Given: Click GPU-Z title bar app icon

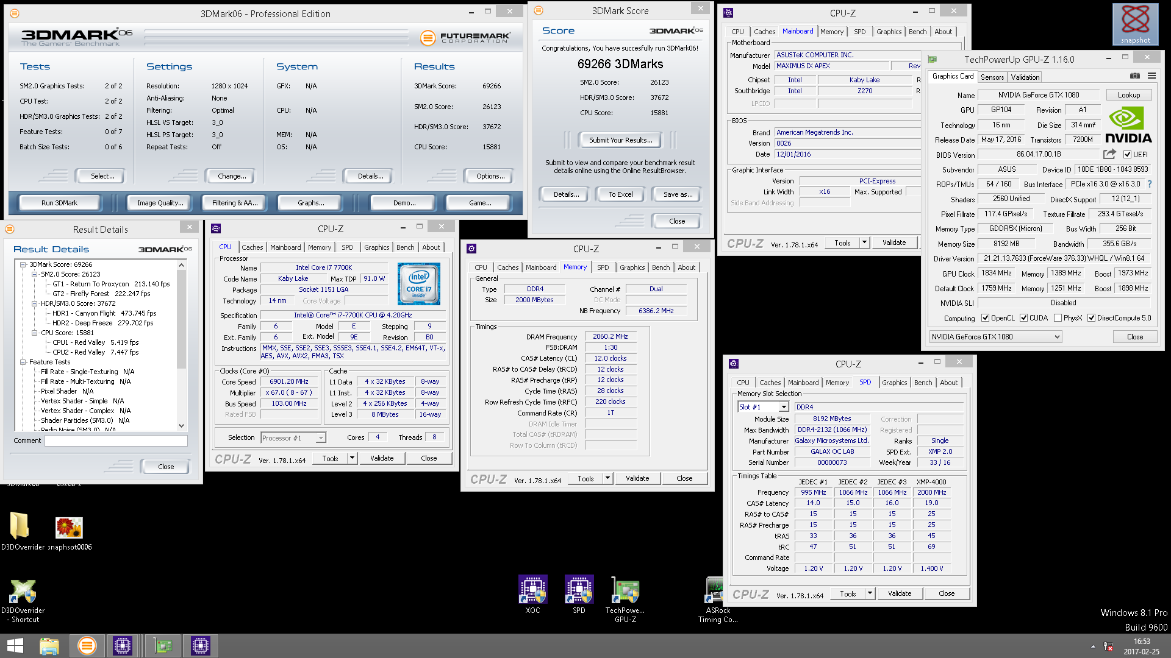Looking at the screenshot, I should 932,59.
